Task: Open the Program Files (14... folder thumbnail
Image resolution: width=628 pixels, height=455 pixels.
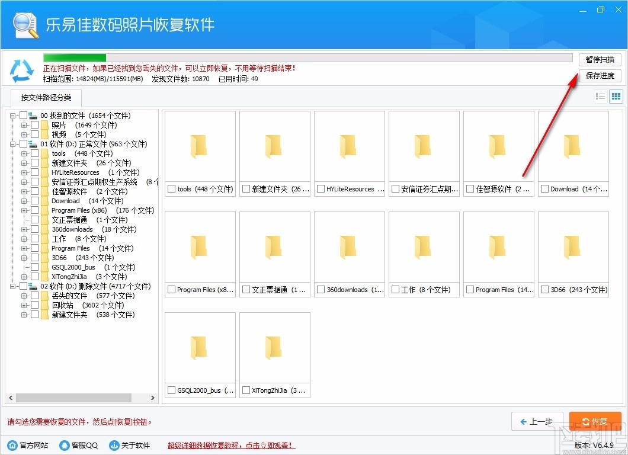Action: [x=499, y=247]
